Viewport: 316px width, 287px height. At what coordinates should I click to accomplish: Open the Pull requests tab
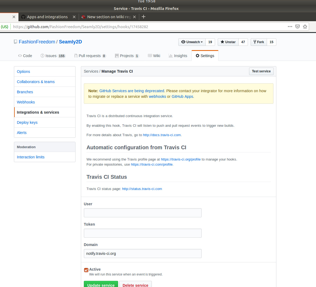pyautogui.click(x=90, y=56)
